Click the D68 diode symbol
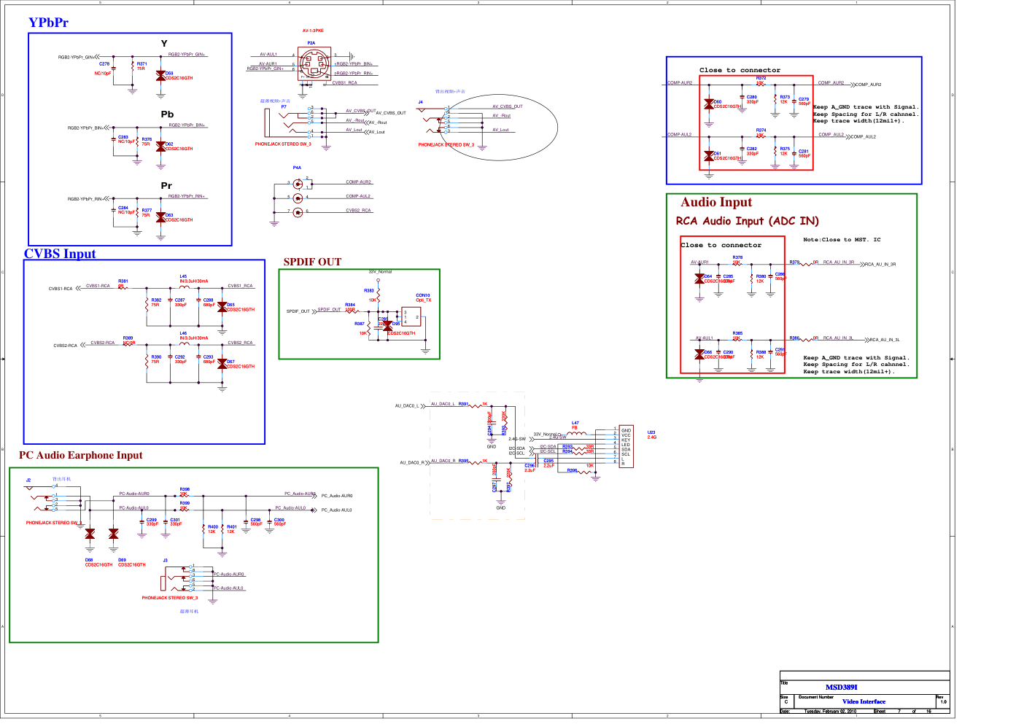This screenshot has width=1024, height=724. click(x=90, y=534)
